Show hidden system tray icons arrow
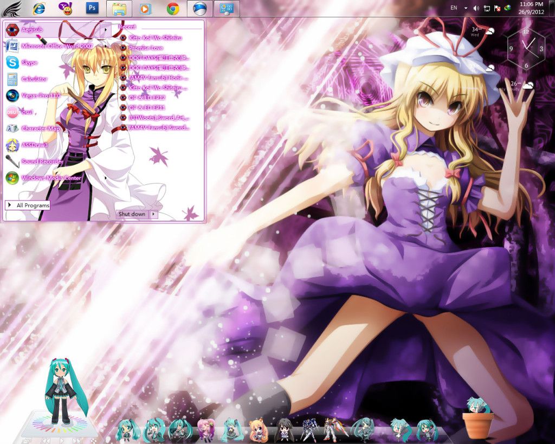555x444 pixels. (466, 8)
